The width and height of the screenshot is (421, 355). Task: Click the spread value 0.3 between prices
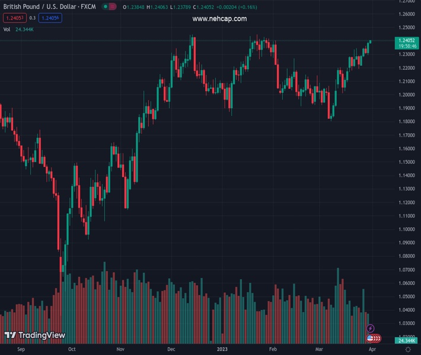[x=33, y=18]
